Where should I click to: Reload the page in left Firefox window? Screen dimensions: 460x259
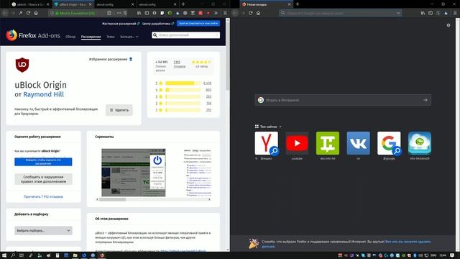(x=28, y=13)
